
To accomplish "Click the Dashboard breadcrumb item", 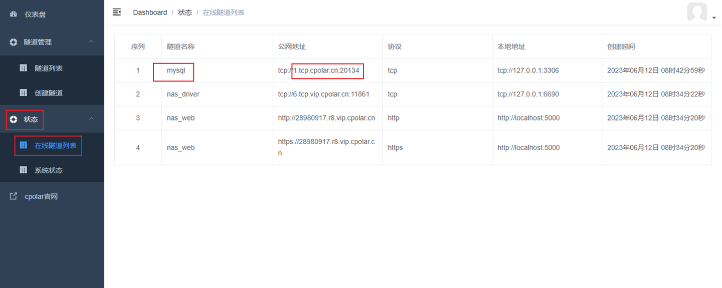I will [150, 12].
